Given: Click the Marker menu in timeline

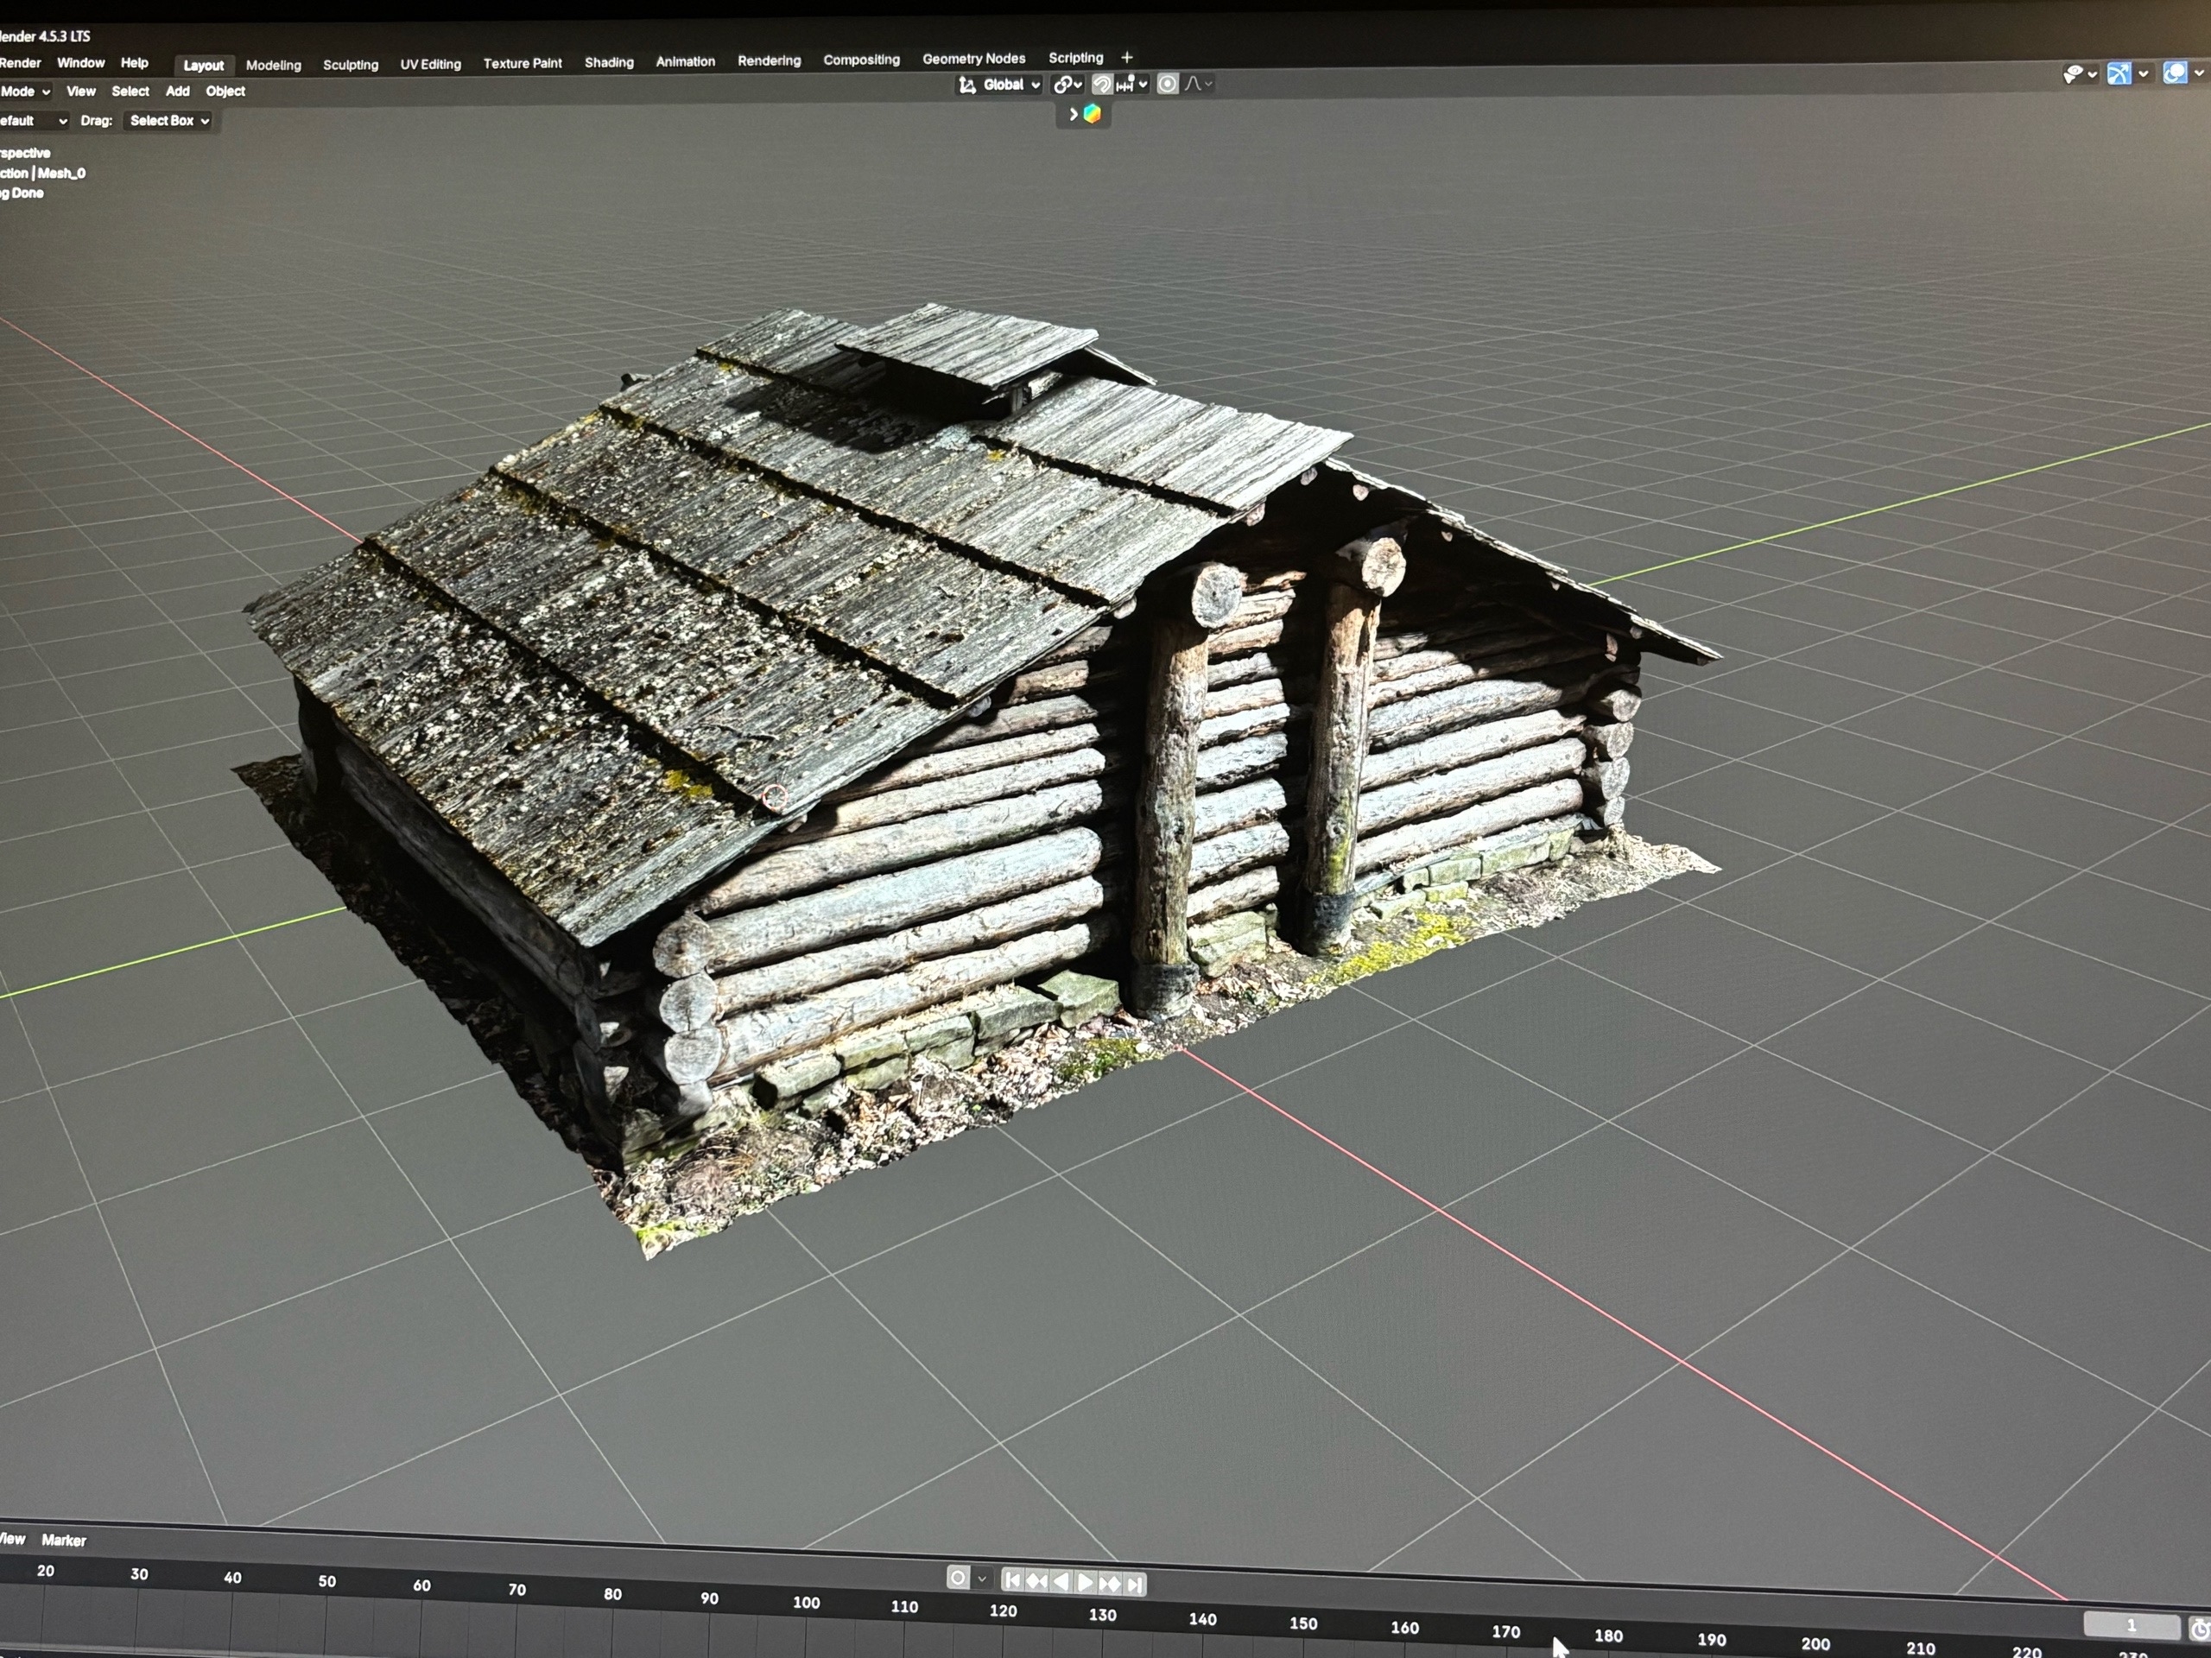Looking at the screenshot, I should 64,1540.
